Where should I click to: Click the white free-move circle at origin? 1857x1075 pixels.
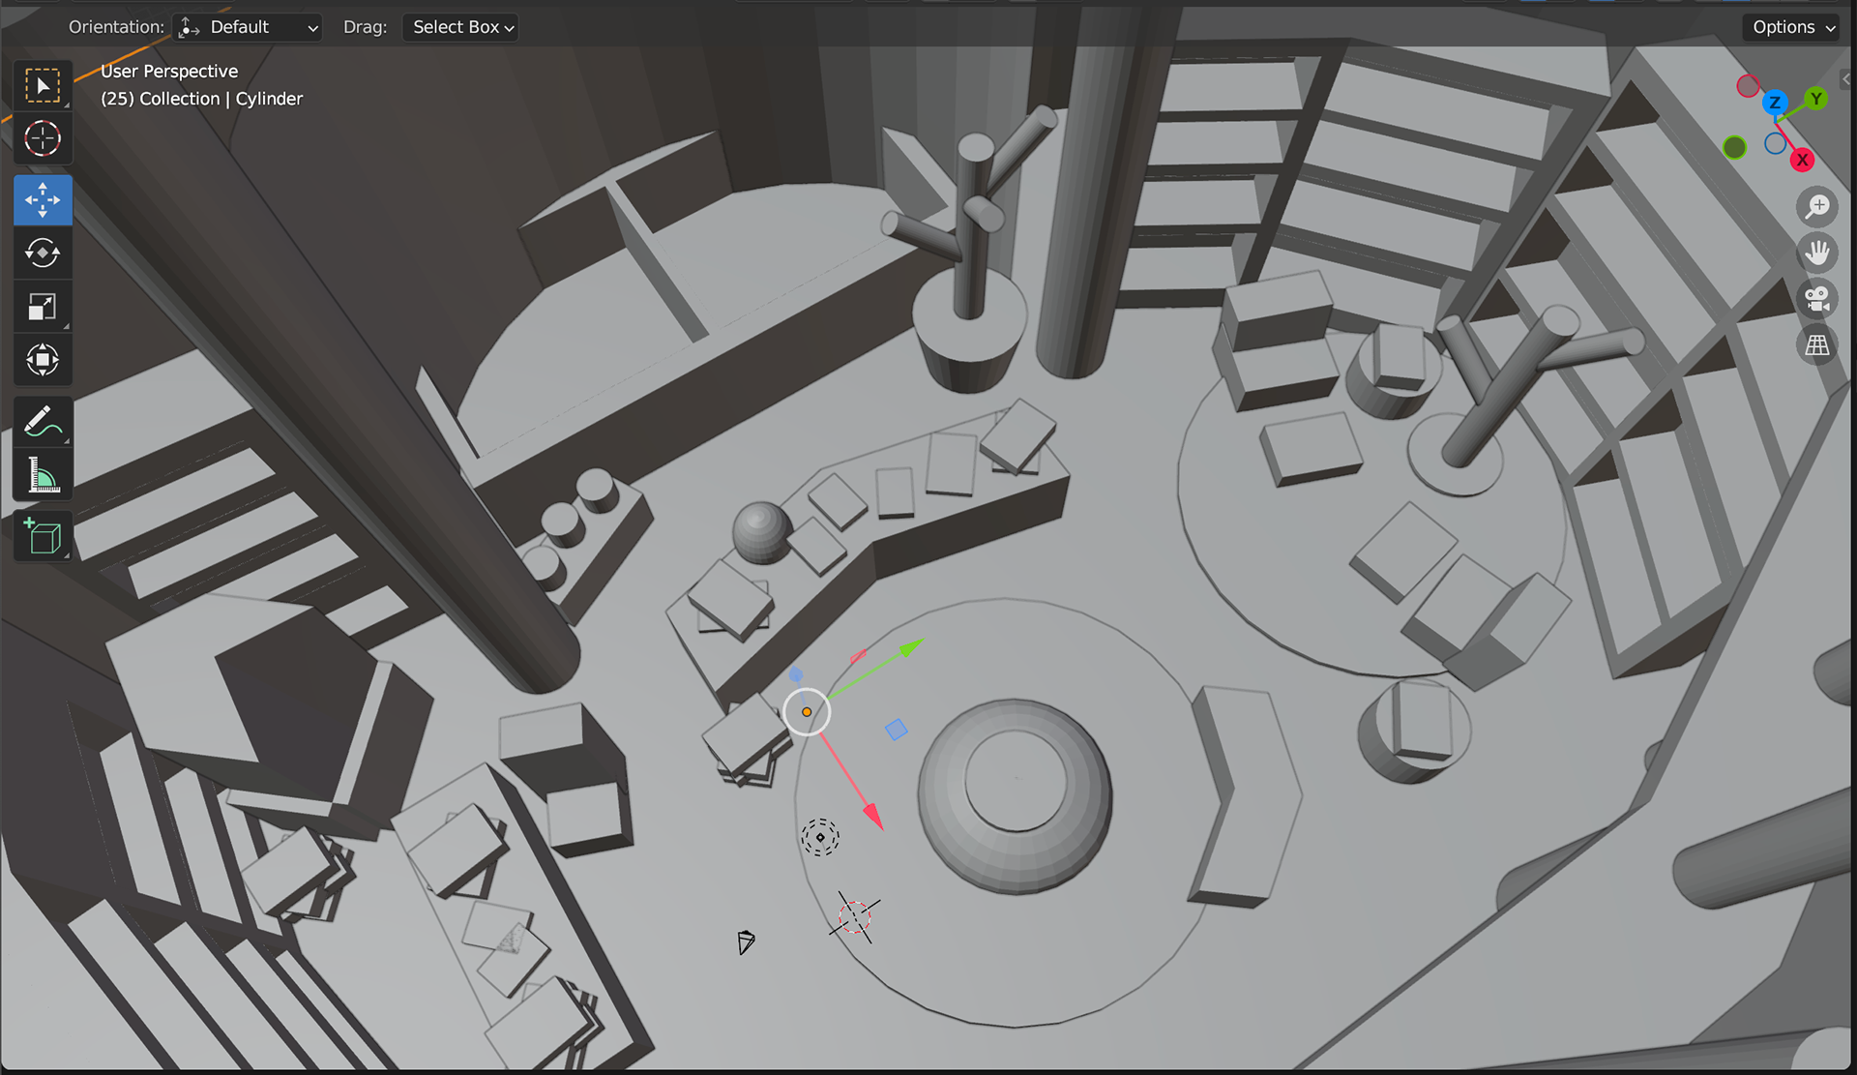807,712
